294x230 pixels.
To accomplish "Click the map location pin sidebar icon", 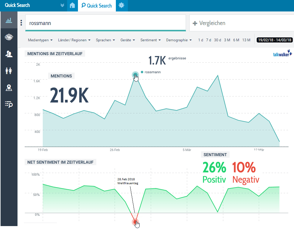I will tap(9, 88).
